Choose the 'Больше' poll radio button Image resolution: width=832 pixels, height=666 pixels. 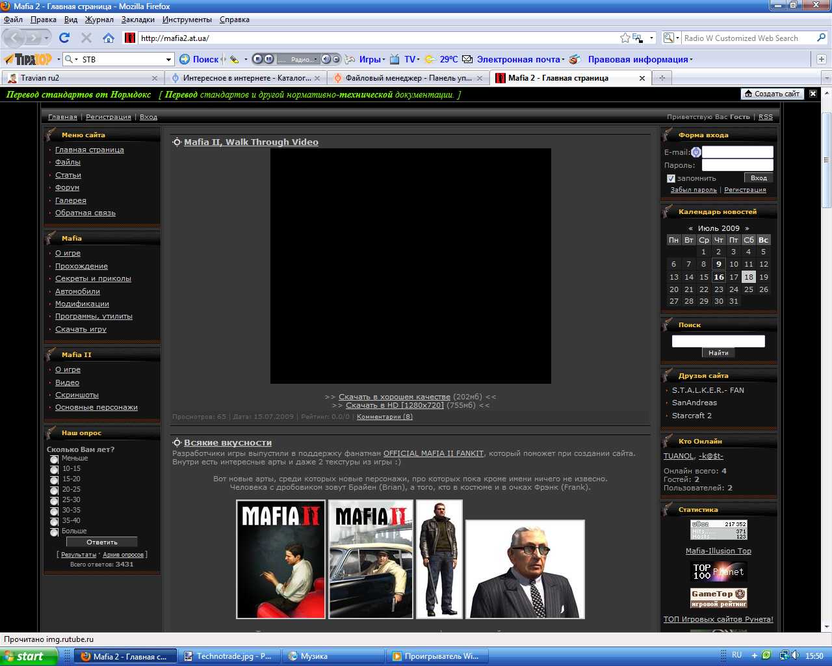[54, 532]
